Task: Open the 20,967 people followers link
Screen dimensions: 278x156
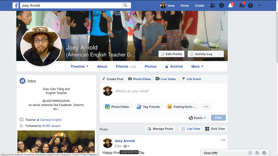Action: 51,126
